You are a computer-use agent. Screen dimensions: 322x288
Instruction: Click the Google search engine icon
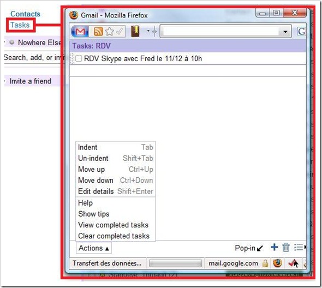(301, 32)
